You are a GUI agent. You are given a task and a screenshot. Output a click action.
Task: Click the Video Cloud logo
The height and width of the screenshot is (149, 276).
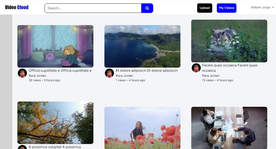click(17, 7)
